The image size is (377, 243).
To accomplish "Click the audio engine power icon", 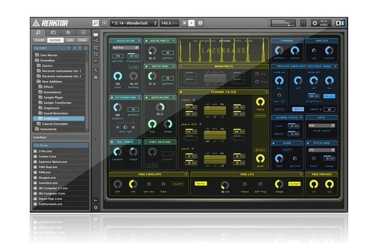I will [314, 23].
